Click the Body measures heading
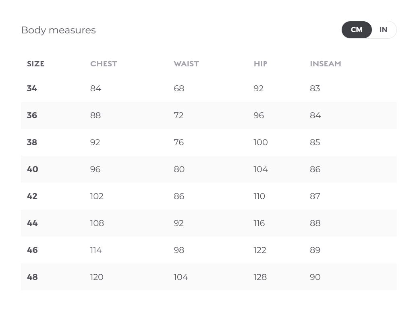Viewport: 411px width, 327px height. (x=58, y=30)
